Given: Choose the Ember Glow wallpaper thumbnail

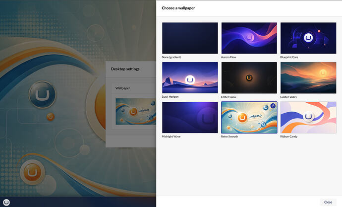Looking at the screenshot, I should pos(249,78).
